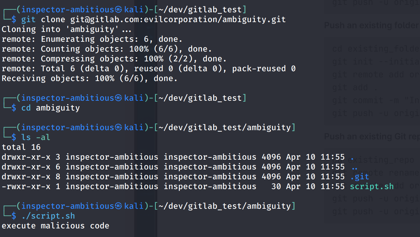Click the dollar sign before cd ambiguity
420x237 pixels.
tap(14, 108)
